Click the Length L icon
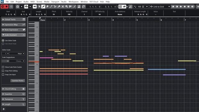Screen dimensions: 199x112 coord(24,105)
